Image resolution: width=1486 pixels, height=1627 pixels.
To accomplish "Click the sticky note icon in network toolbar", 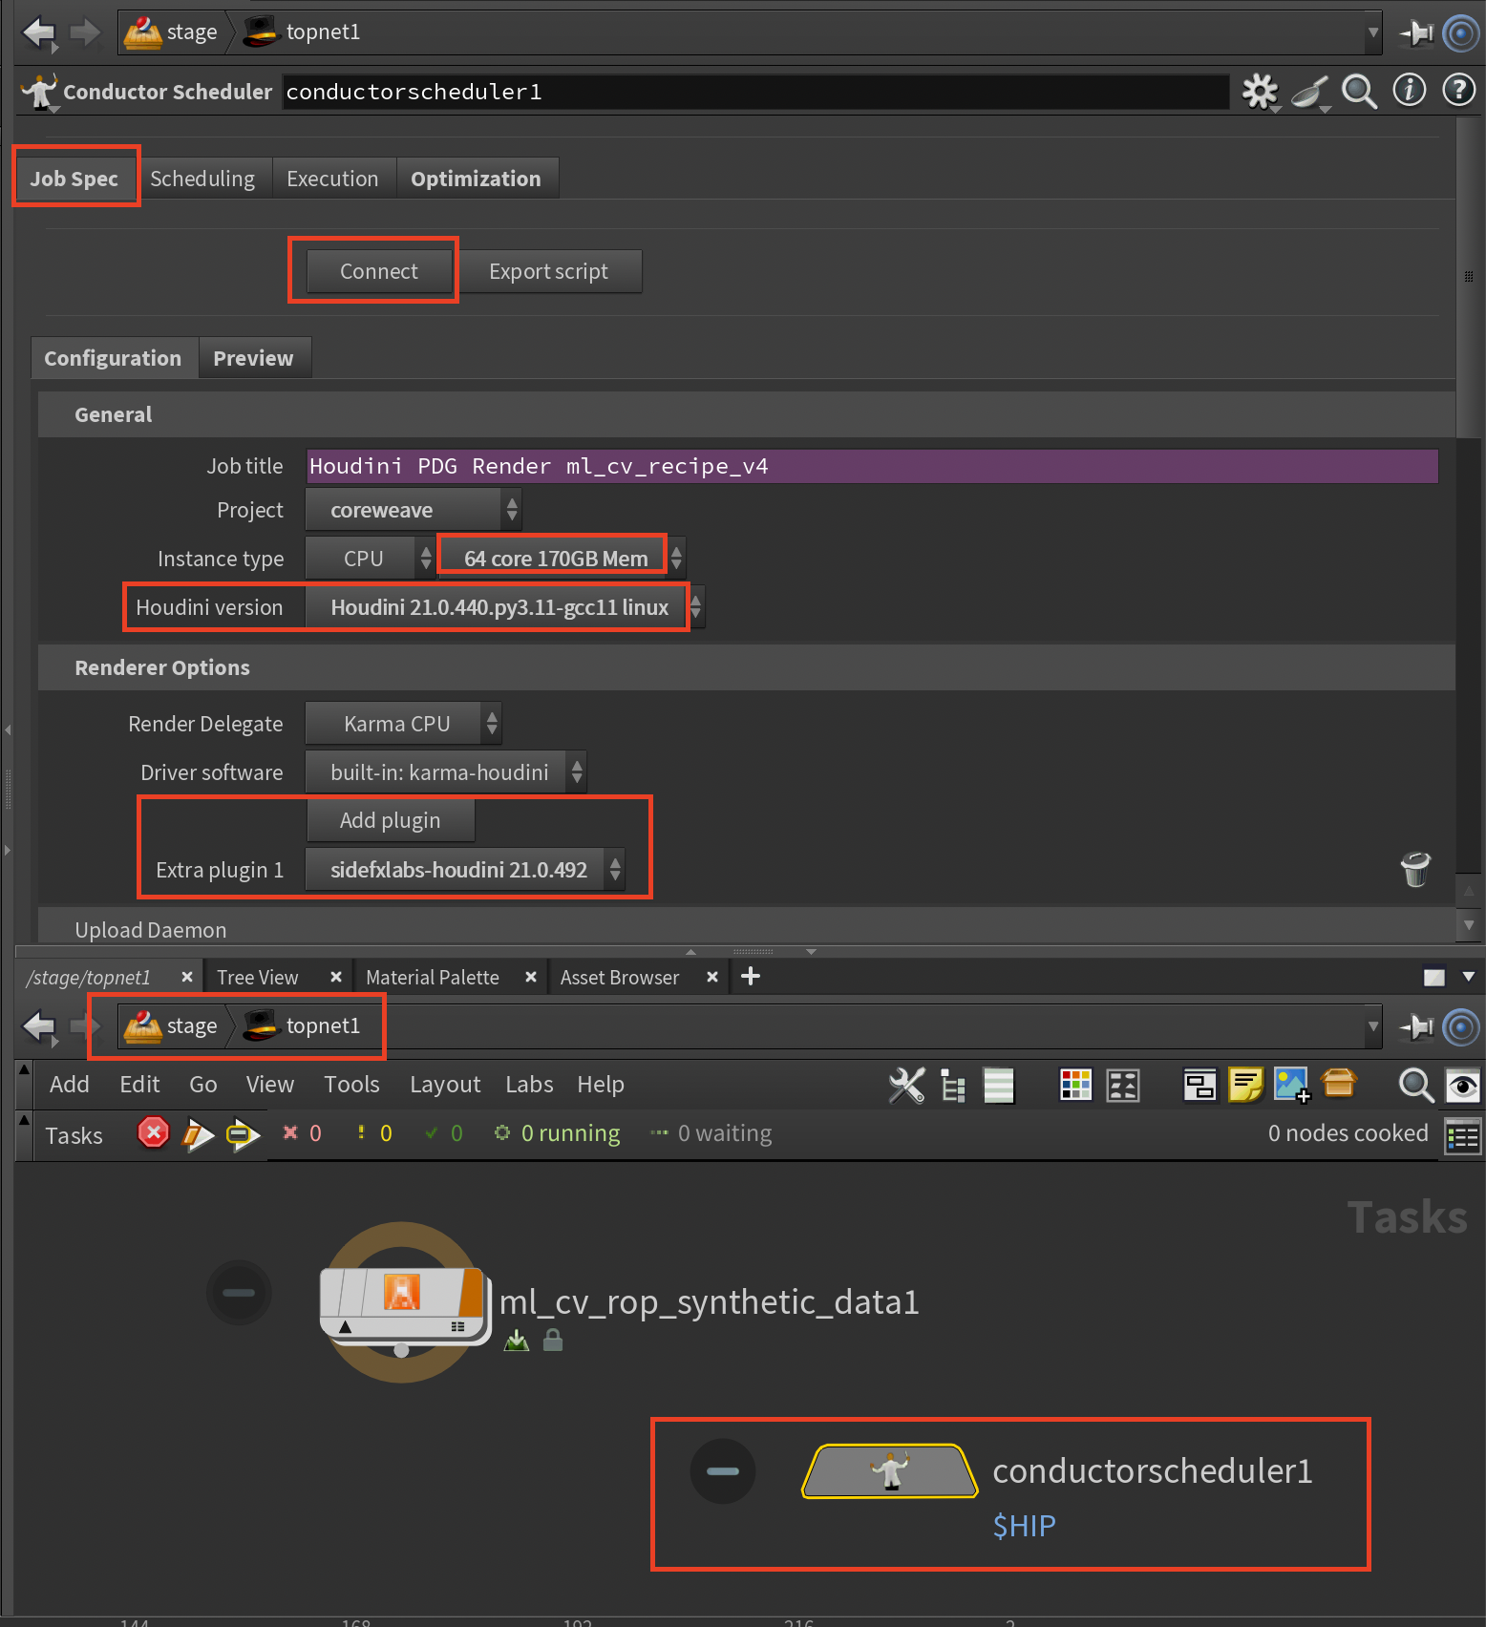I will (1245, 1085).
